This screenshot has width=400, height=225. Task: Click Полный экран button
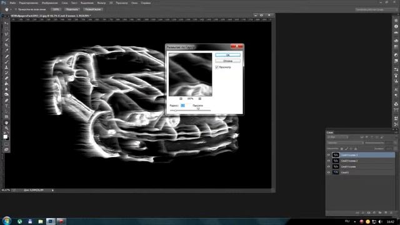coord(92,9)
